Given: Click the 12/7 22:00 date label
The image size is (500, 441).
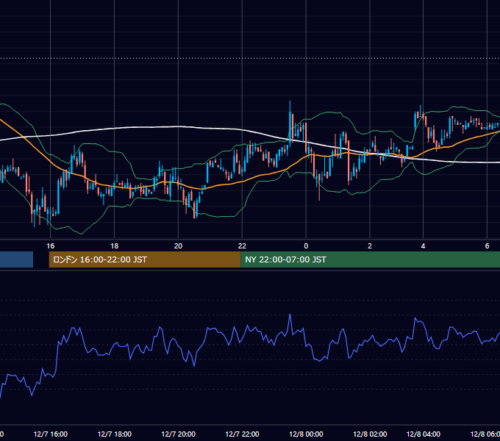Looking at the screenshot, I should point(242,434).
